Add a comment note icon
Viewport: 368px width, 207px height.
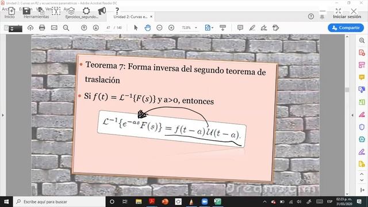pyautogui.click(x=240, y=28)
